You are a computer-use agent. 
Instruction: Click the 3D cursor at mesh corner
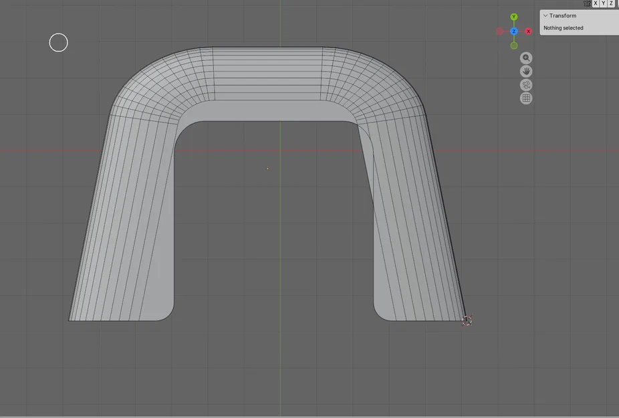click(467, 320)
